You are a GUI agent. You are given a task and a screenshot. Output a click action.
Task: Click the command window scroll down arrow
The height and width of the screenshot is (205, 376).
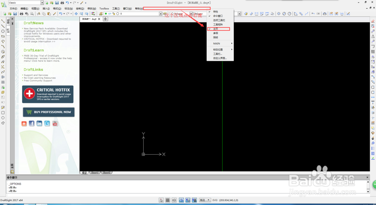368,191
